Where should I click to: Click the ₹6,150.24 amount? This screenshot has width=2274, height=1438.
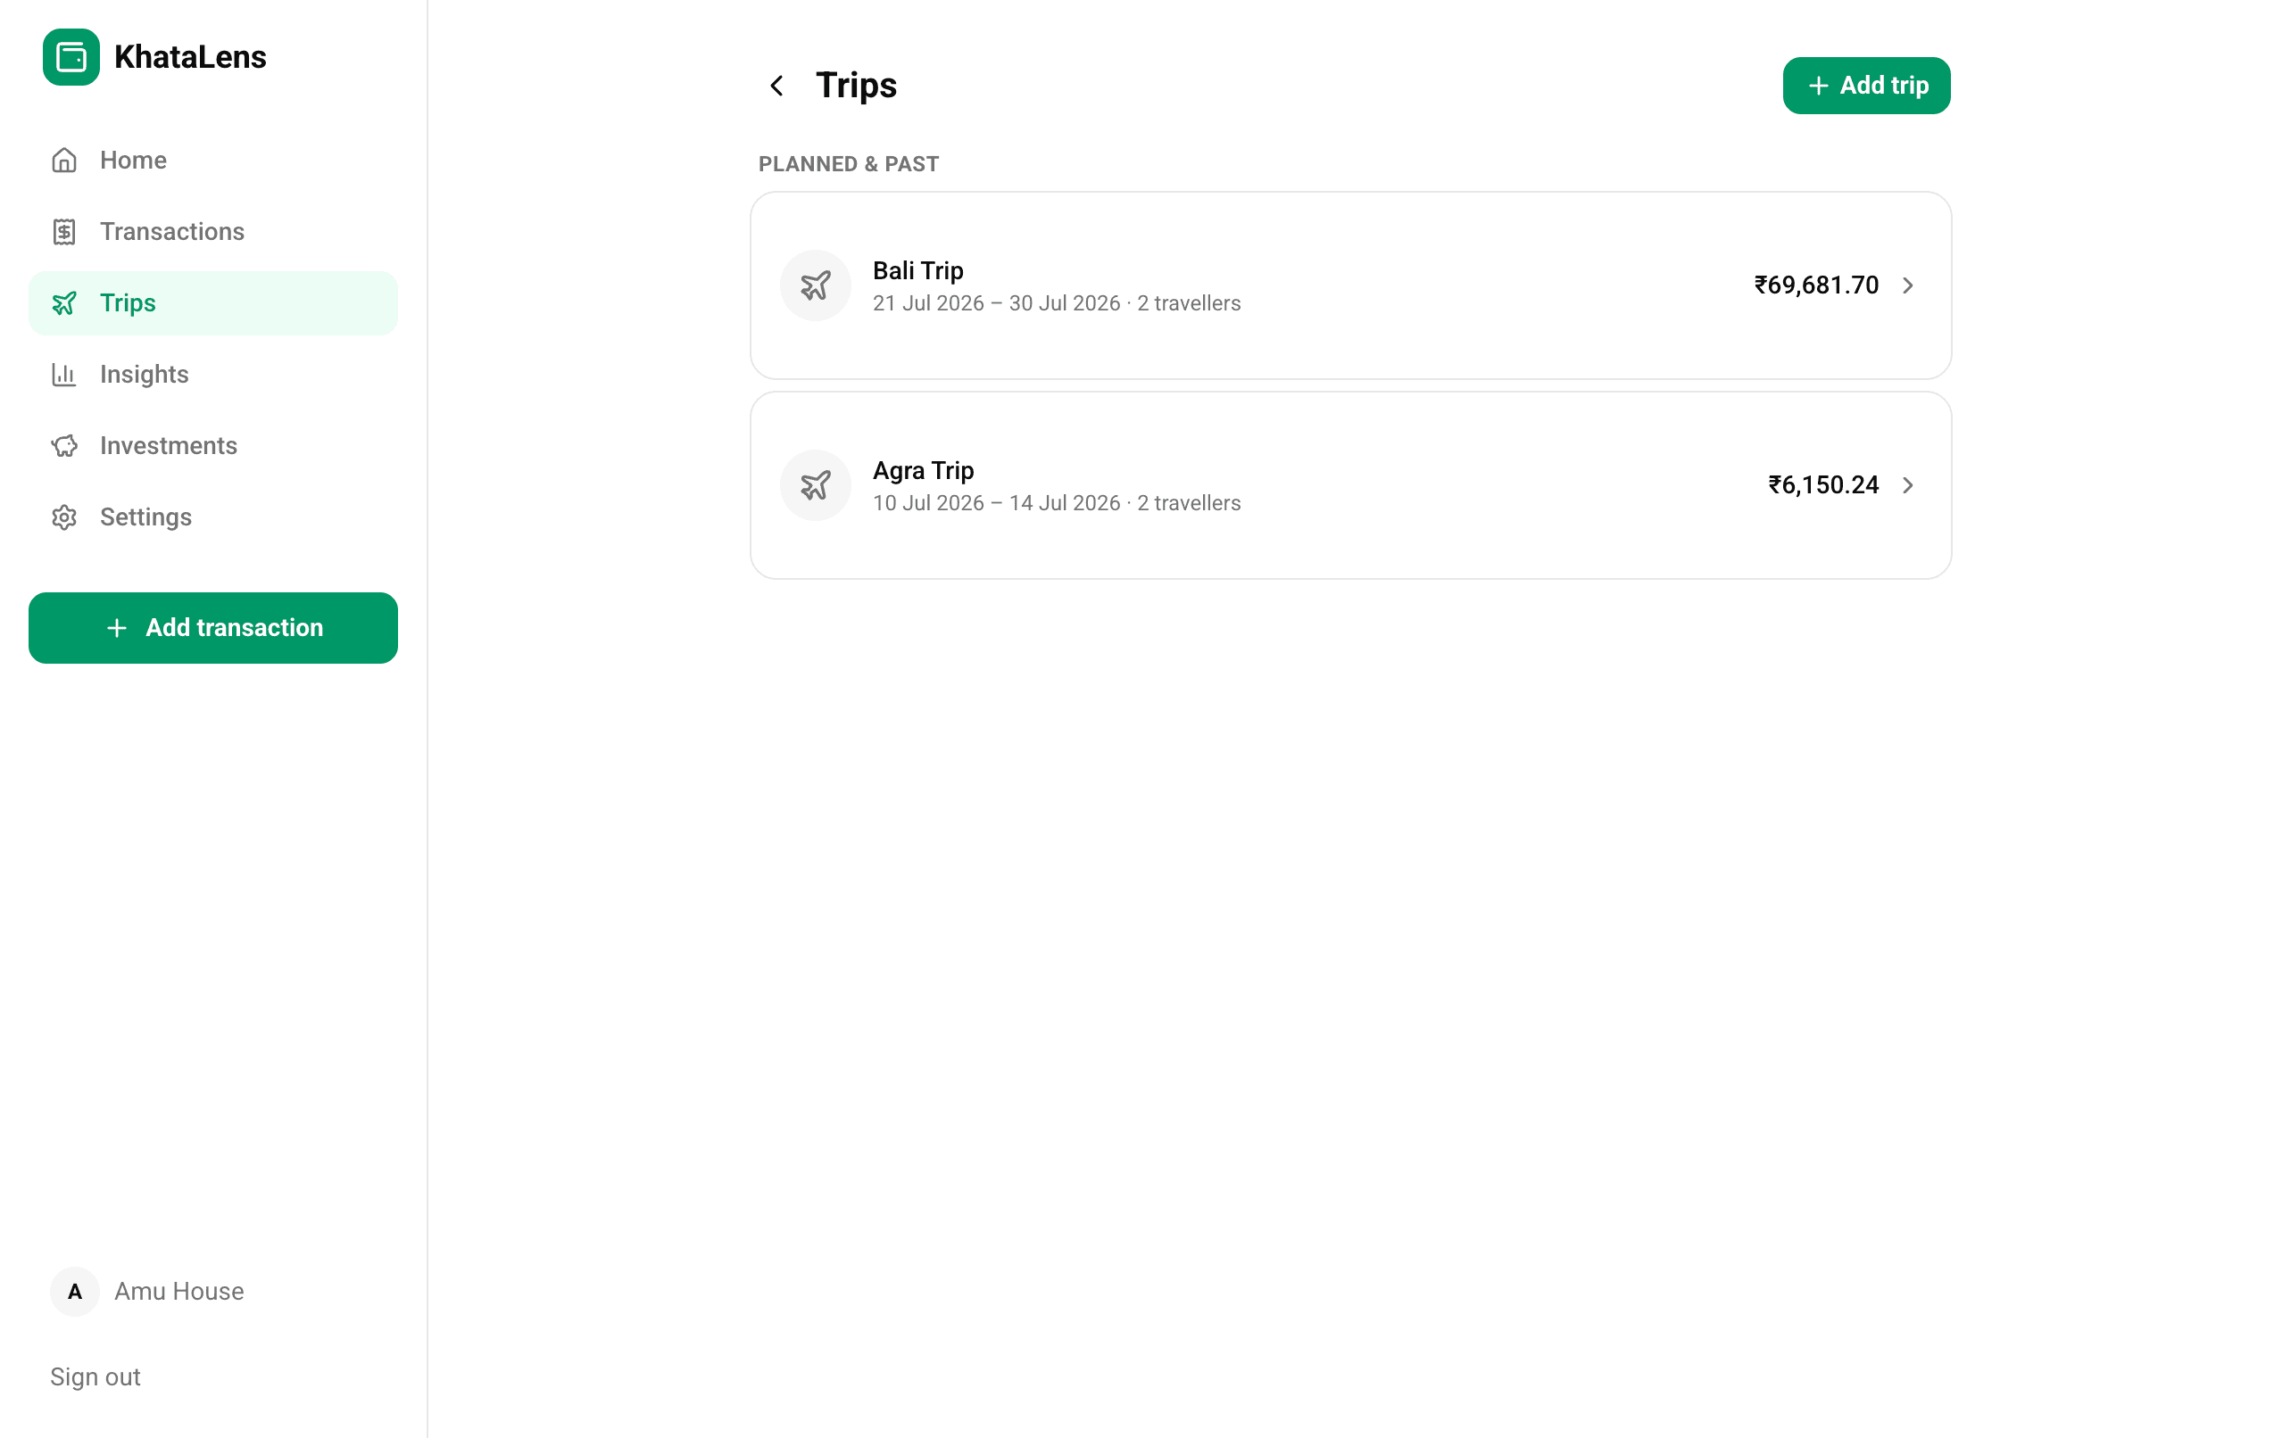(1823, 485)
